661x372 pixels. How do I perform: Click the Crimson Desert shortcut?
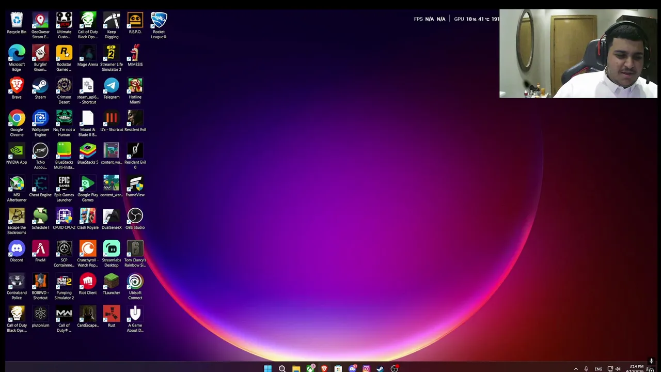click(64, 91)
